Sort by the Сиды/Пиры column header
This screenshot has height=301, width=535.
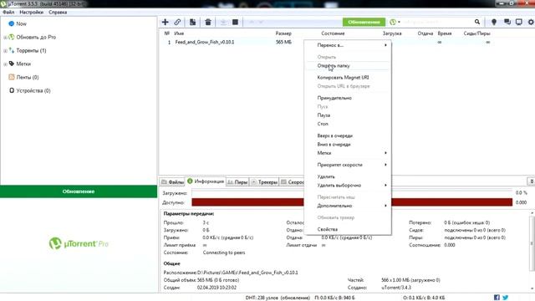coord(477,33)
